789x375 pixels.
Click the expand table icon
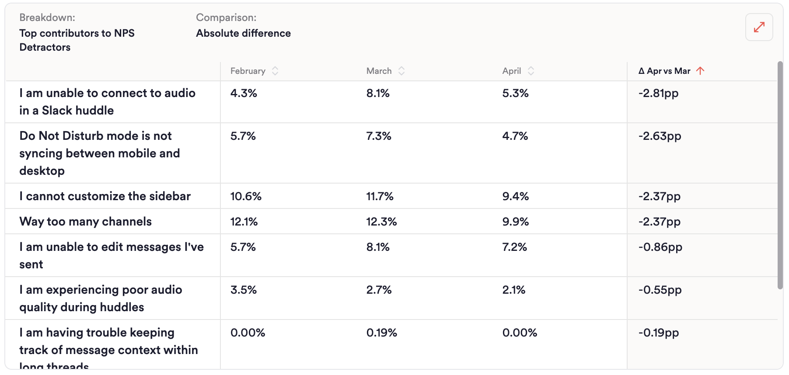(x=759, y=27)
